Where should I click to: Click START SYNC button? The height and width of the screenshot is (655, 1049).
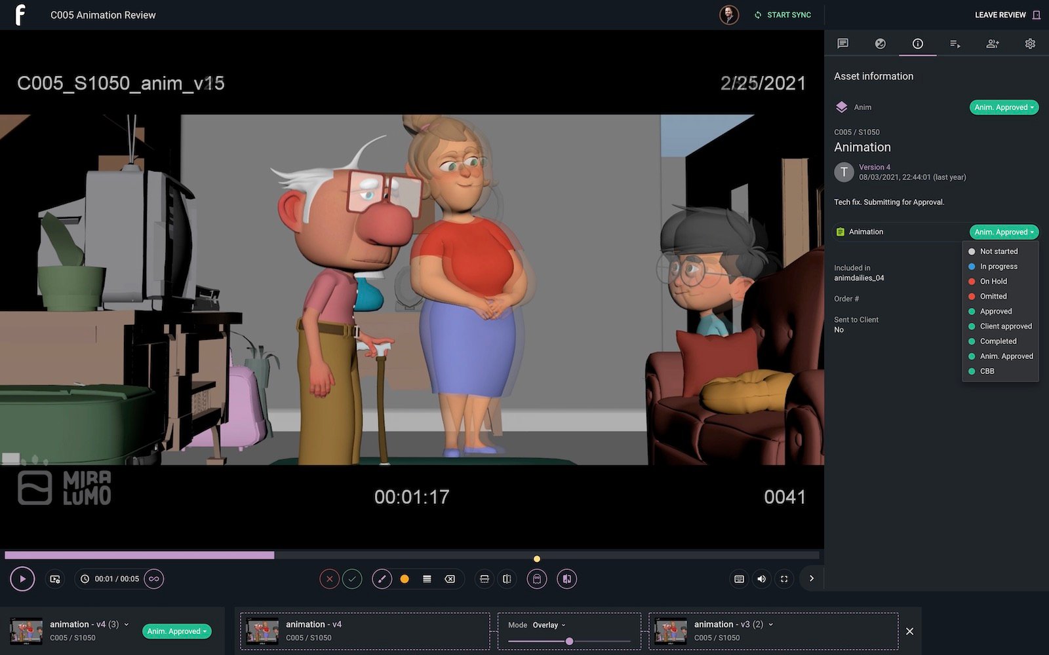tap(783, 14)
